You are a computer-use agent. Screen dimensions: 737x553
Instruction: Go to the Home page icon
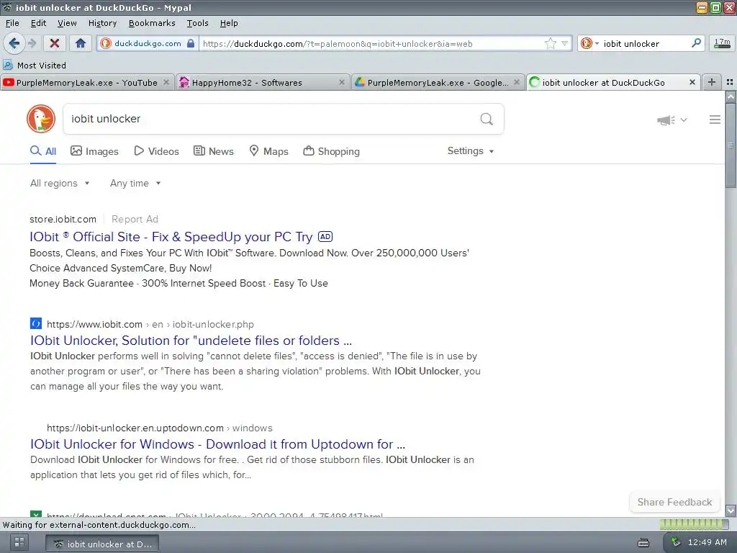click(81, 44)
